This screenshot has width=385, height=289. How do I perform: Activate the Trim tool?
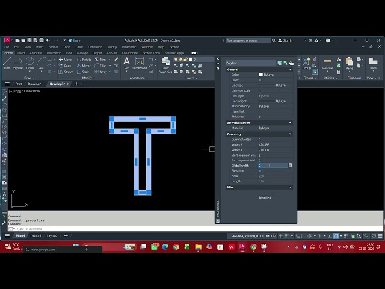point(100,60)
